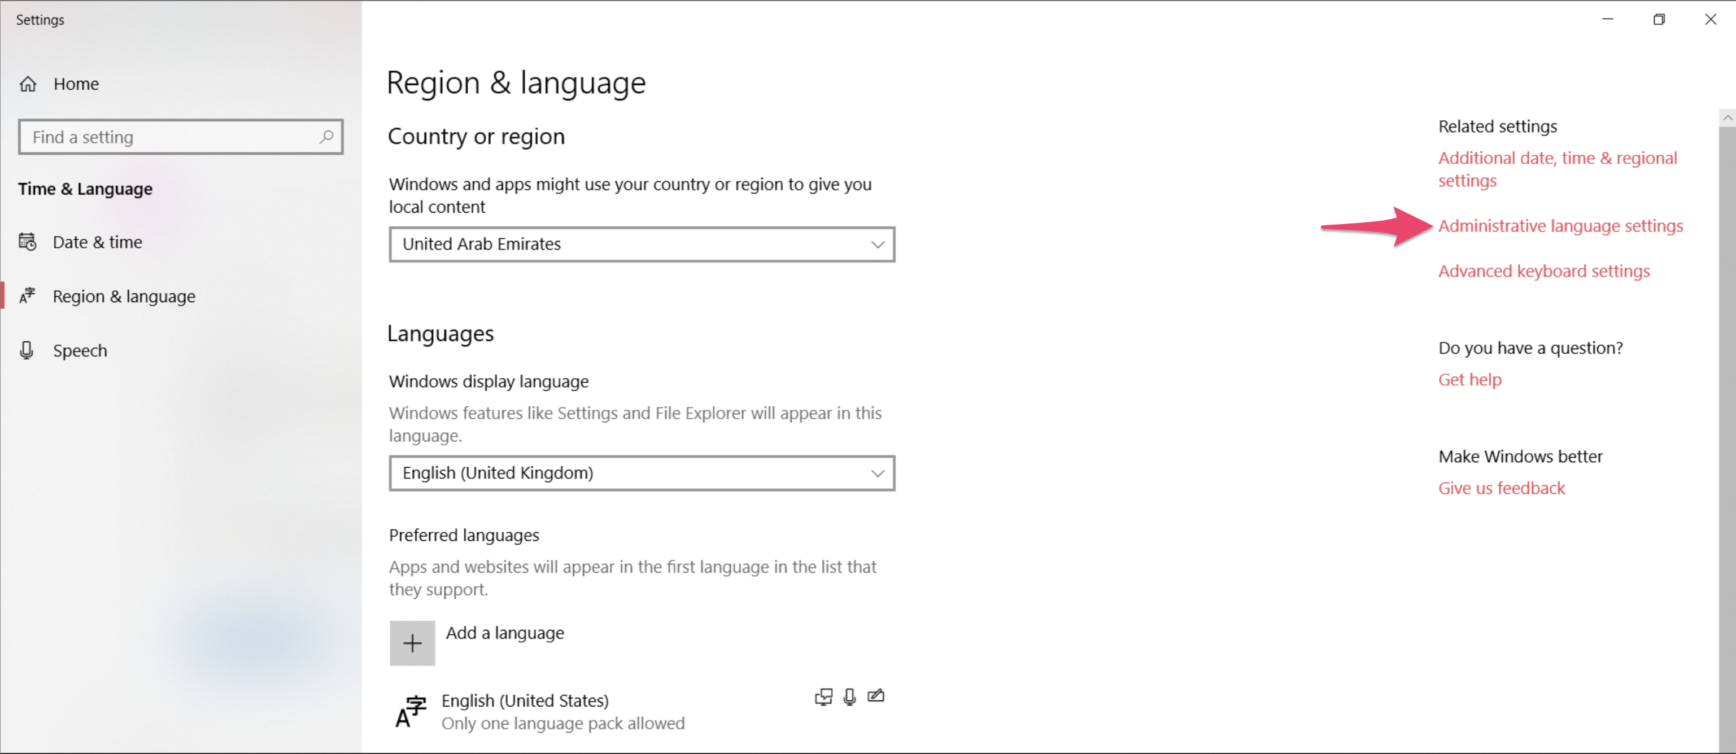
Task: Click 'Only one language pack allowed' text
Action: click(x=562, y=724)
